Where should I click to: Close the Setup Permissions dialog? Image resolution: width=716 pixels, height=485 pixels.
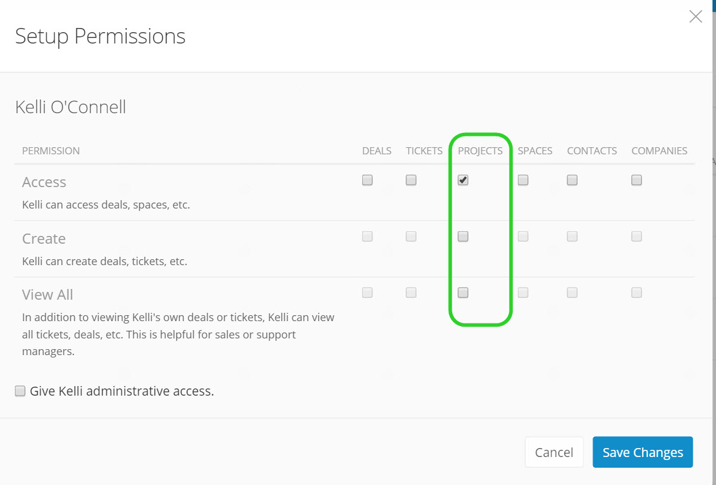[x=696, y=17]
